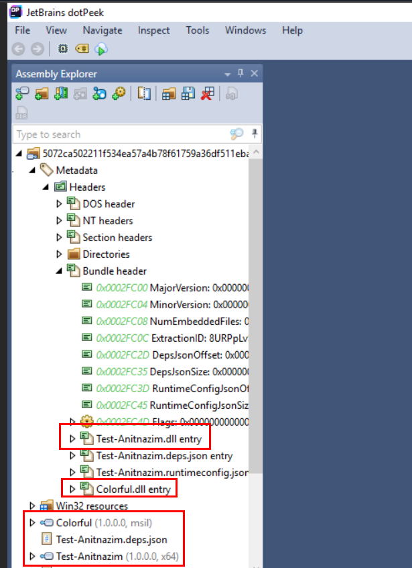Select the MajorVersion field row

[x=164, y=287]
